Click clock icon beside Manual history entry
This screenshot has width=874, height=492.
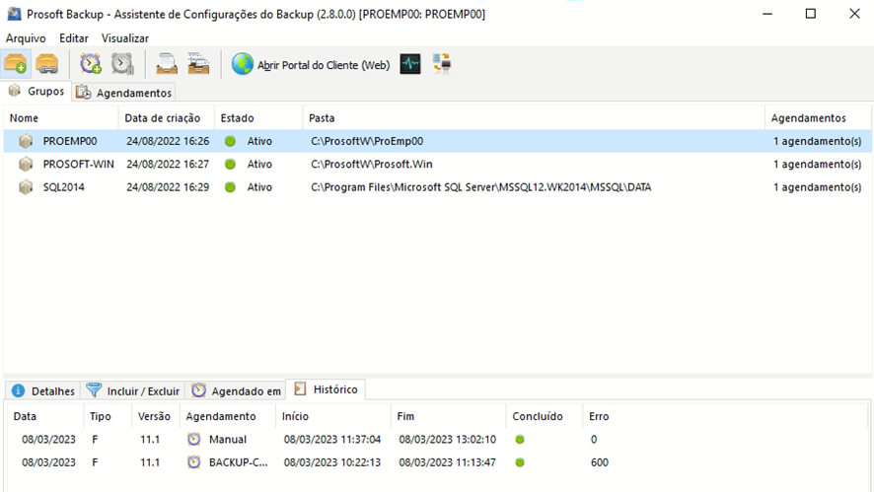[194, 439]
